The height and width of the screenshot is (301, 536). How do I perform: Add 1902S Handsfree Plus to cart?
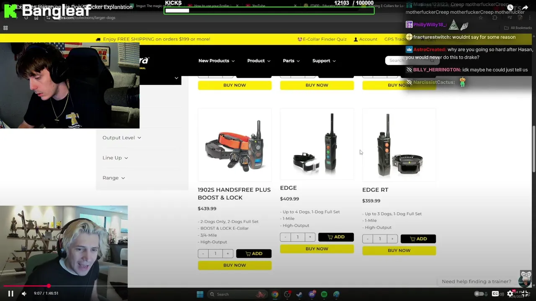[254, 254]
